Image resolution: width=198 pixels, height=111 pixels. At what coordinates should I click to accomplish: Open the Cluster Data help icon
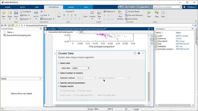pos(139,53)
